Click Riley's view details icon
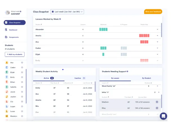Image resolution: width=171 pixels, height=125 pixels. tap(157, 108)
